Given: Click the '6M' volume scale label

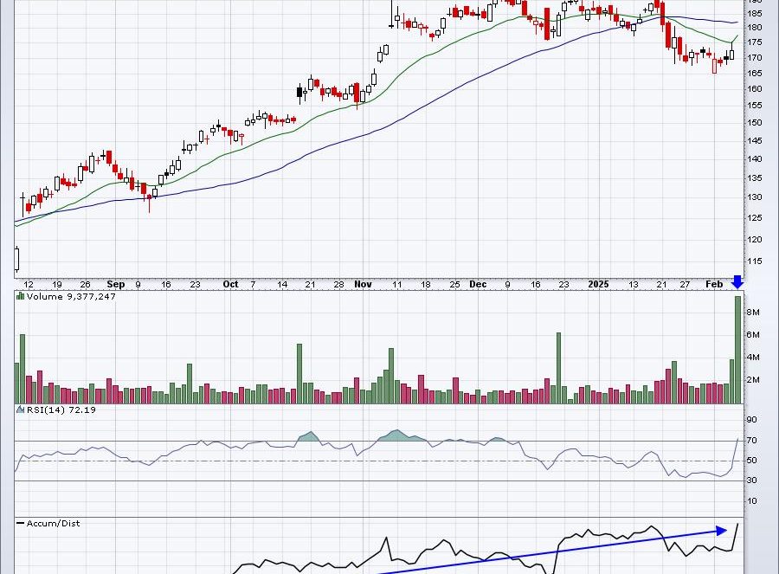Looking at the screenshot, I should 753,334.
